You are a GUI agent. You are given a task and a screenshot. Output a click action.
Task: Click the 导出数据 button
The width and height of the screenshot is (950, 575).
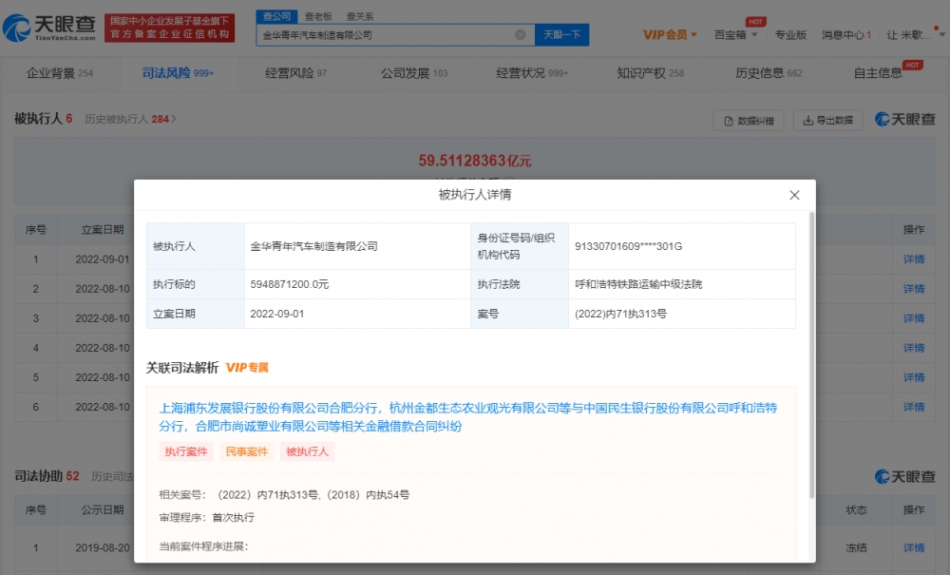[x=827, y=121]
